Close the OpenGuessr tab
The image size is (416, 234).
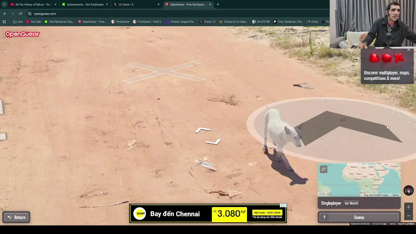210,5
